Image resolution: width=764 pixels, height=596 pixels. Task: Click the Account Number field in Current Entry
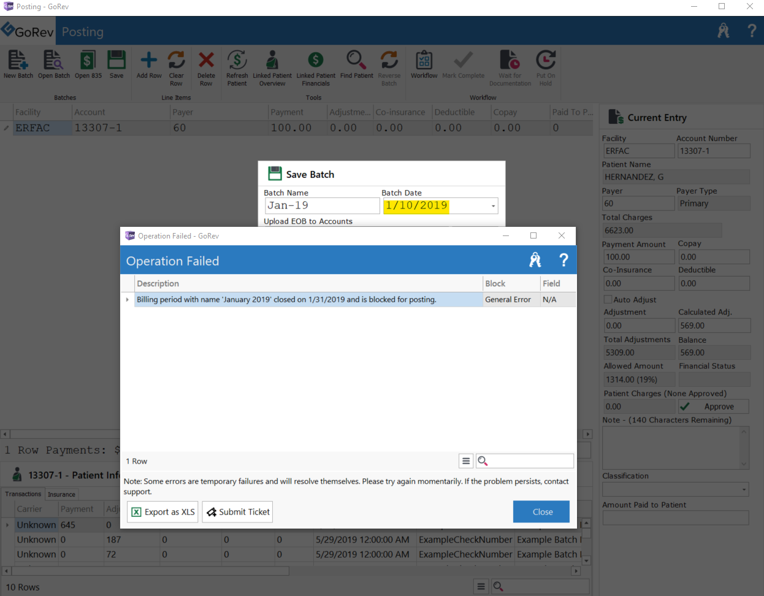click(x=713, y=151)
